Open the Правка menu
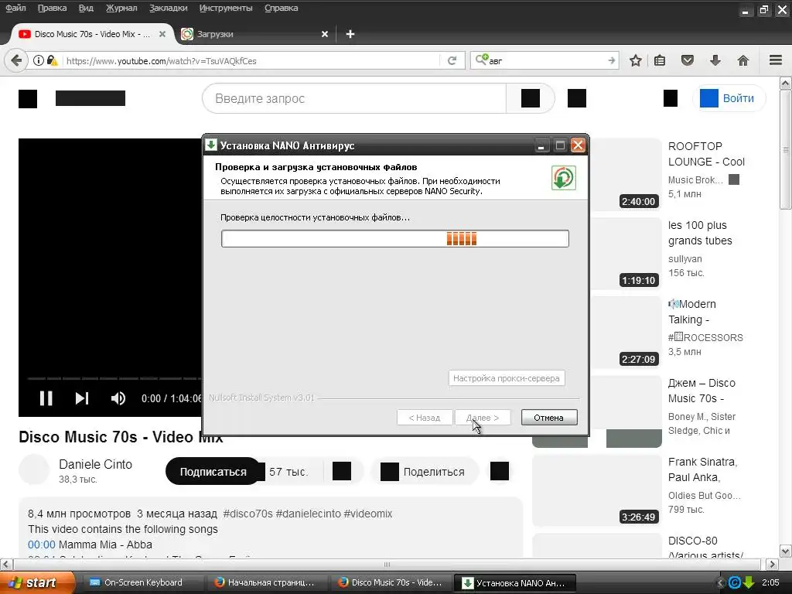 [x=52, y=8]
